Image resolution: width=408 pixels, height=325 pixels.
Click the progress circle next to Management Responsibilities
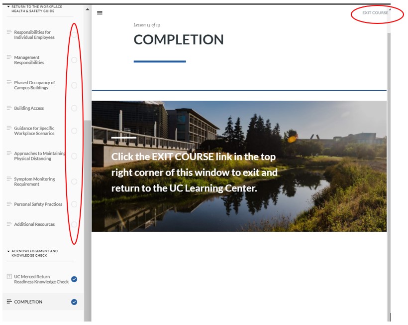pos(74,60)
